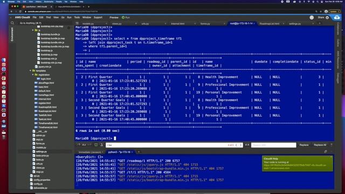The image size is (345, 194).
Task: Toggle regular expression search option
Action: coord(79,145)
